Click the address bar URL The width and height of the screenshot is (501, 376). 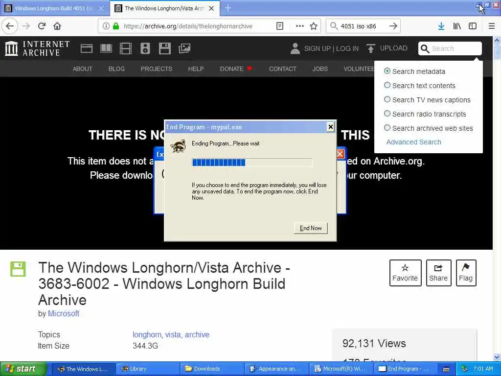point(188,26)
